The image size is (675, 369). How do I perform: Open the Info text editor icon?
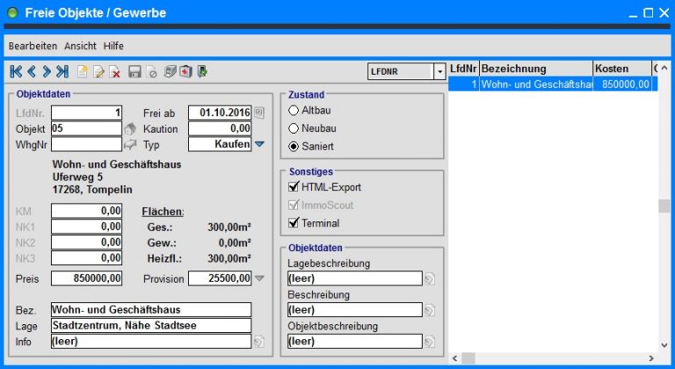pos(258,342)
